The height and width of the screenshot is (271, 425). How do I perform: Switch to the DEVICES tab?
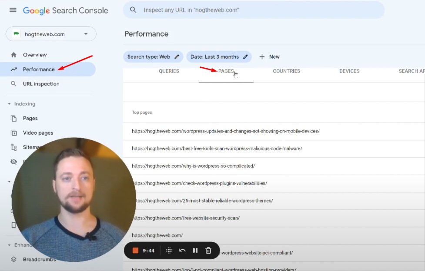(x=349, y=71)
